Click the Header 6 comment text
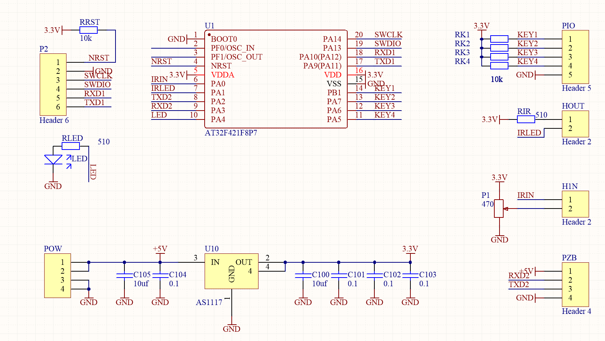The image size is (605, 341). (54, 120)
